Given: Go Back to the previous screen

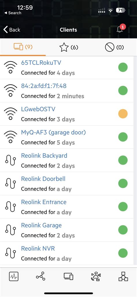Looking at the screenshot, I should point(12,30).
